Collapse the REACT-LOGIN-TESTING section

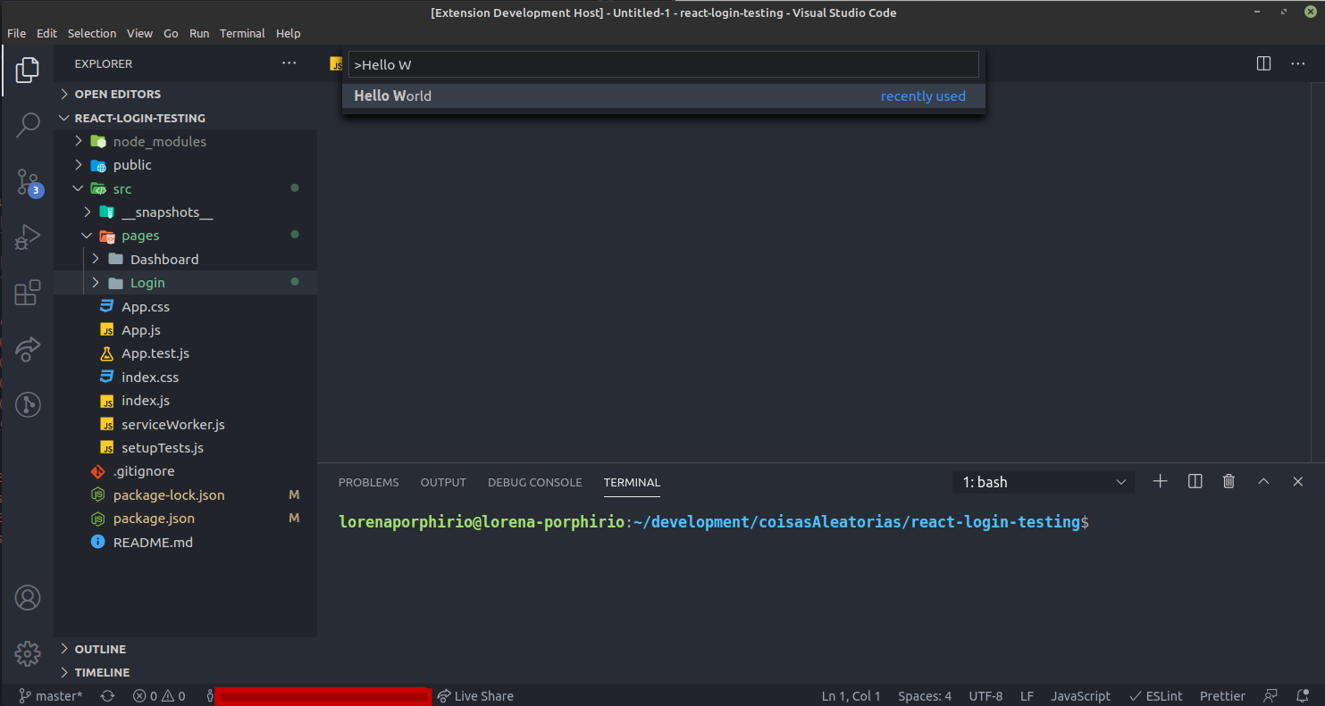pyautogui.click(x=185, y=118)
